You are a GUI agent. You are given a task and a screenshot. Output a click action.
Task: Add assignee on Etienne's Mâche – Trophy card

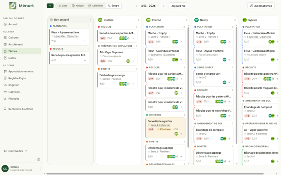click(x=181, y=42)
